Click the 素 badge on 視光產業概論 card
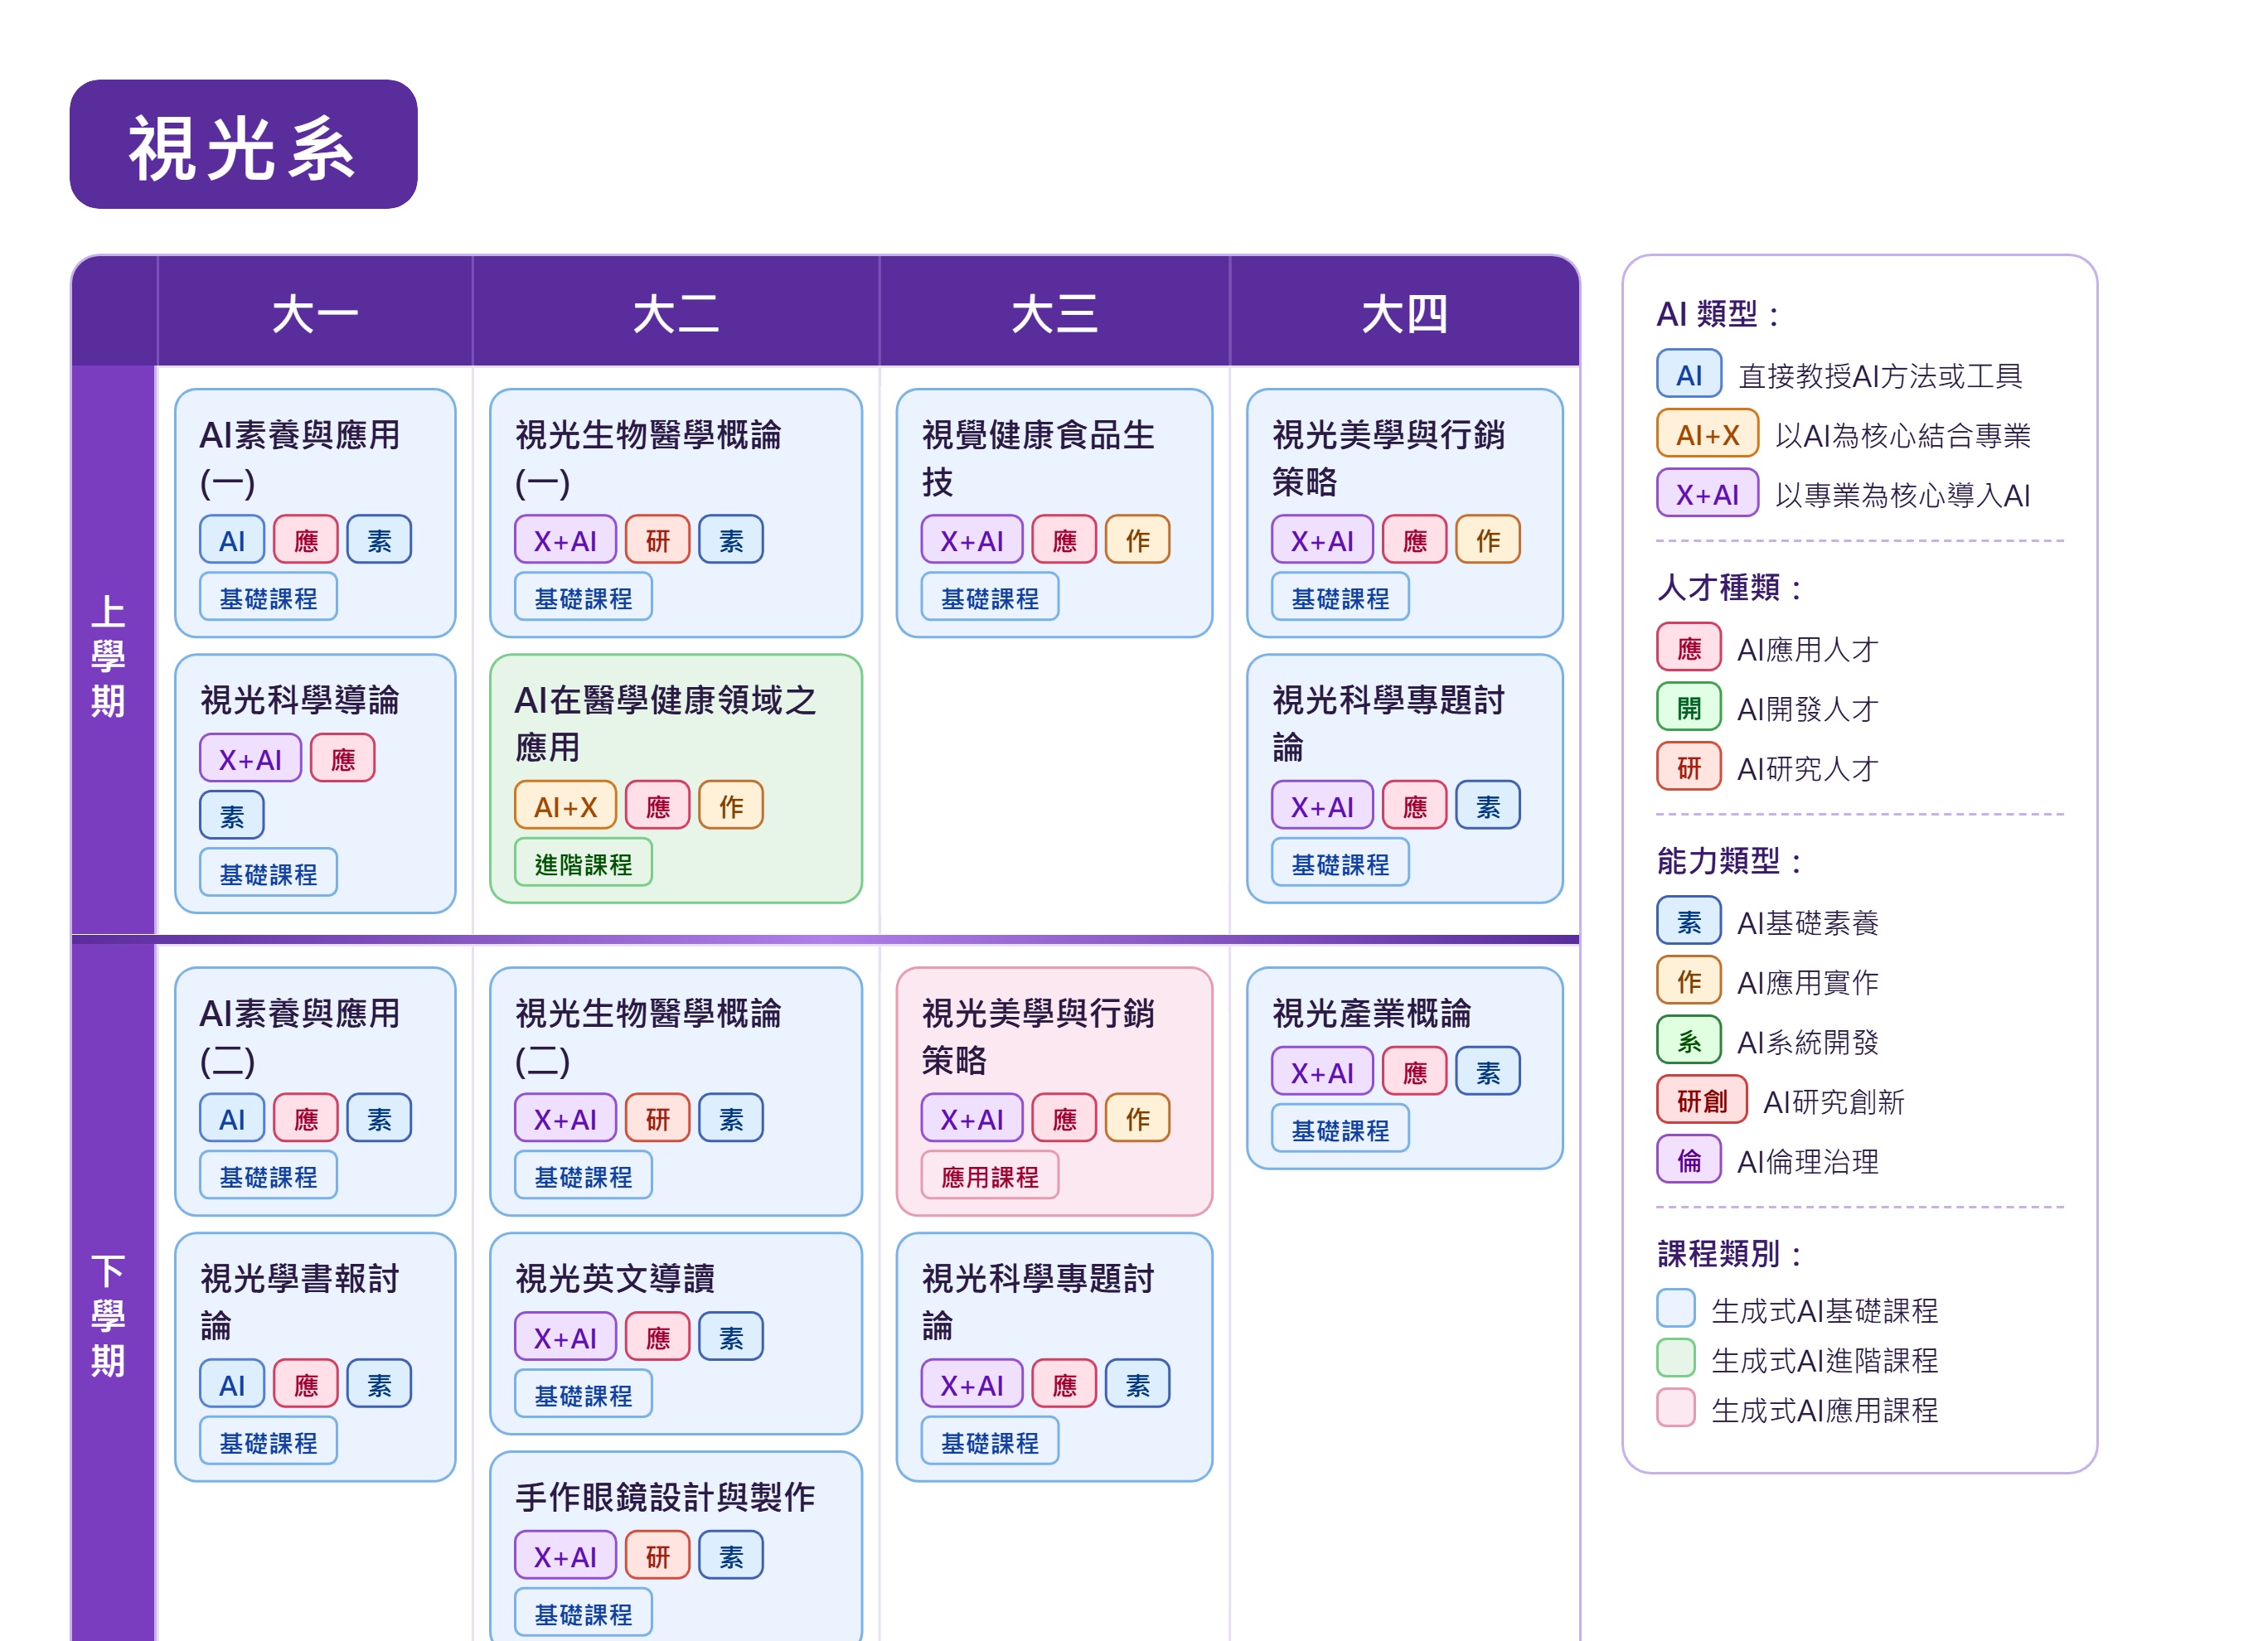Image resolution: width=2268 pixels, height=1641 pixels. (x=1488, y=1072)
